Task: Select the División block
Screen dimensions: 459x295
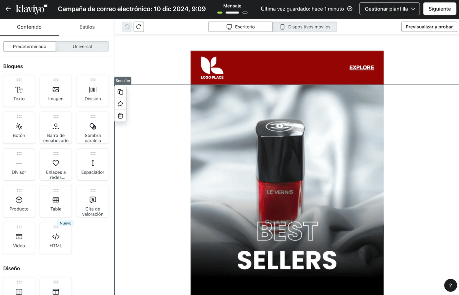Action: pyautogui.click(x=93, y=91)
